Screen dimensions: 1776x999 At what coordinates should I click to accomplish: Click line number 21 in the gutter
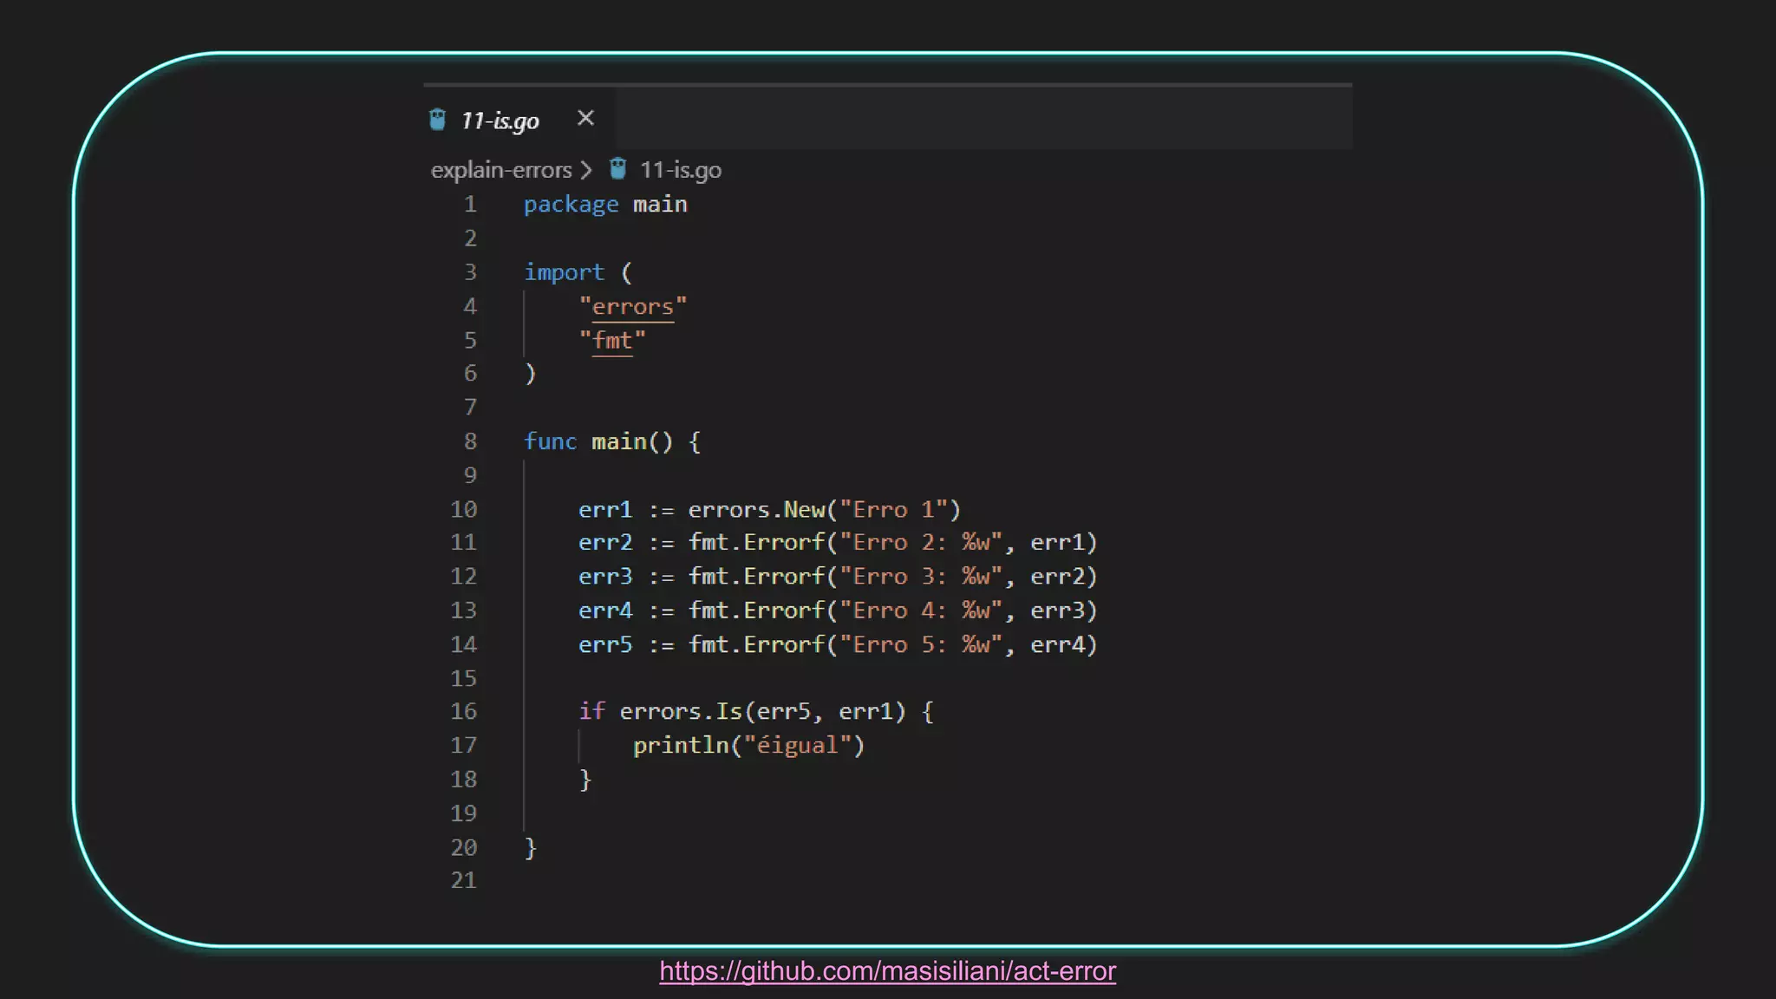(464, 881)
